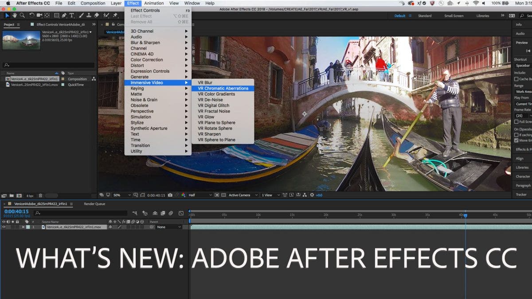Enable the Full Screen checkbox in the sidebar

click(x=517, y=121)
